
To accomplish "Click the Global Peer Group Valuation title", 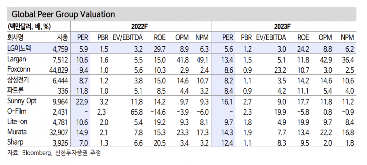I will click(x=63, y=14).
